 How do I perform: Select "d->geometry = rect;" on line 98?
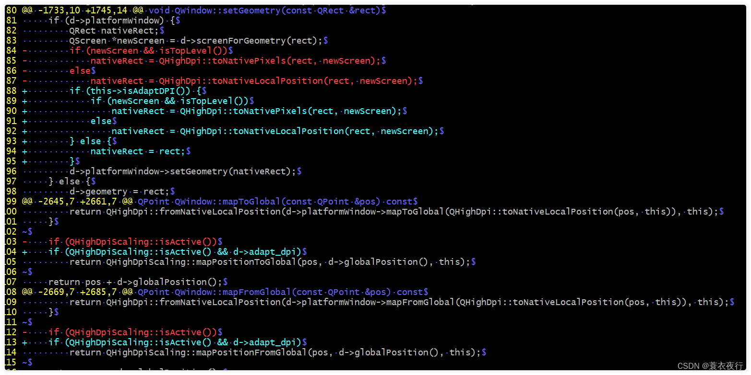(119, 192)
